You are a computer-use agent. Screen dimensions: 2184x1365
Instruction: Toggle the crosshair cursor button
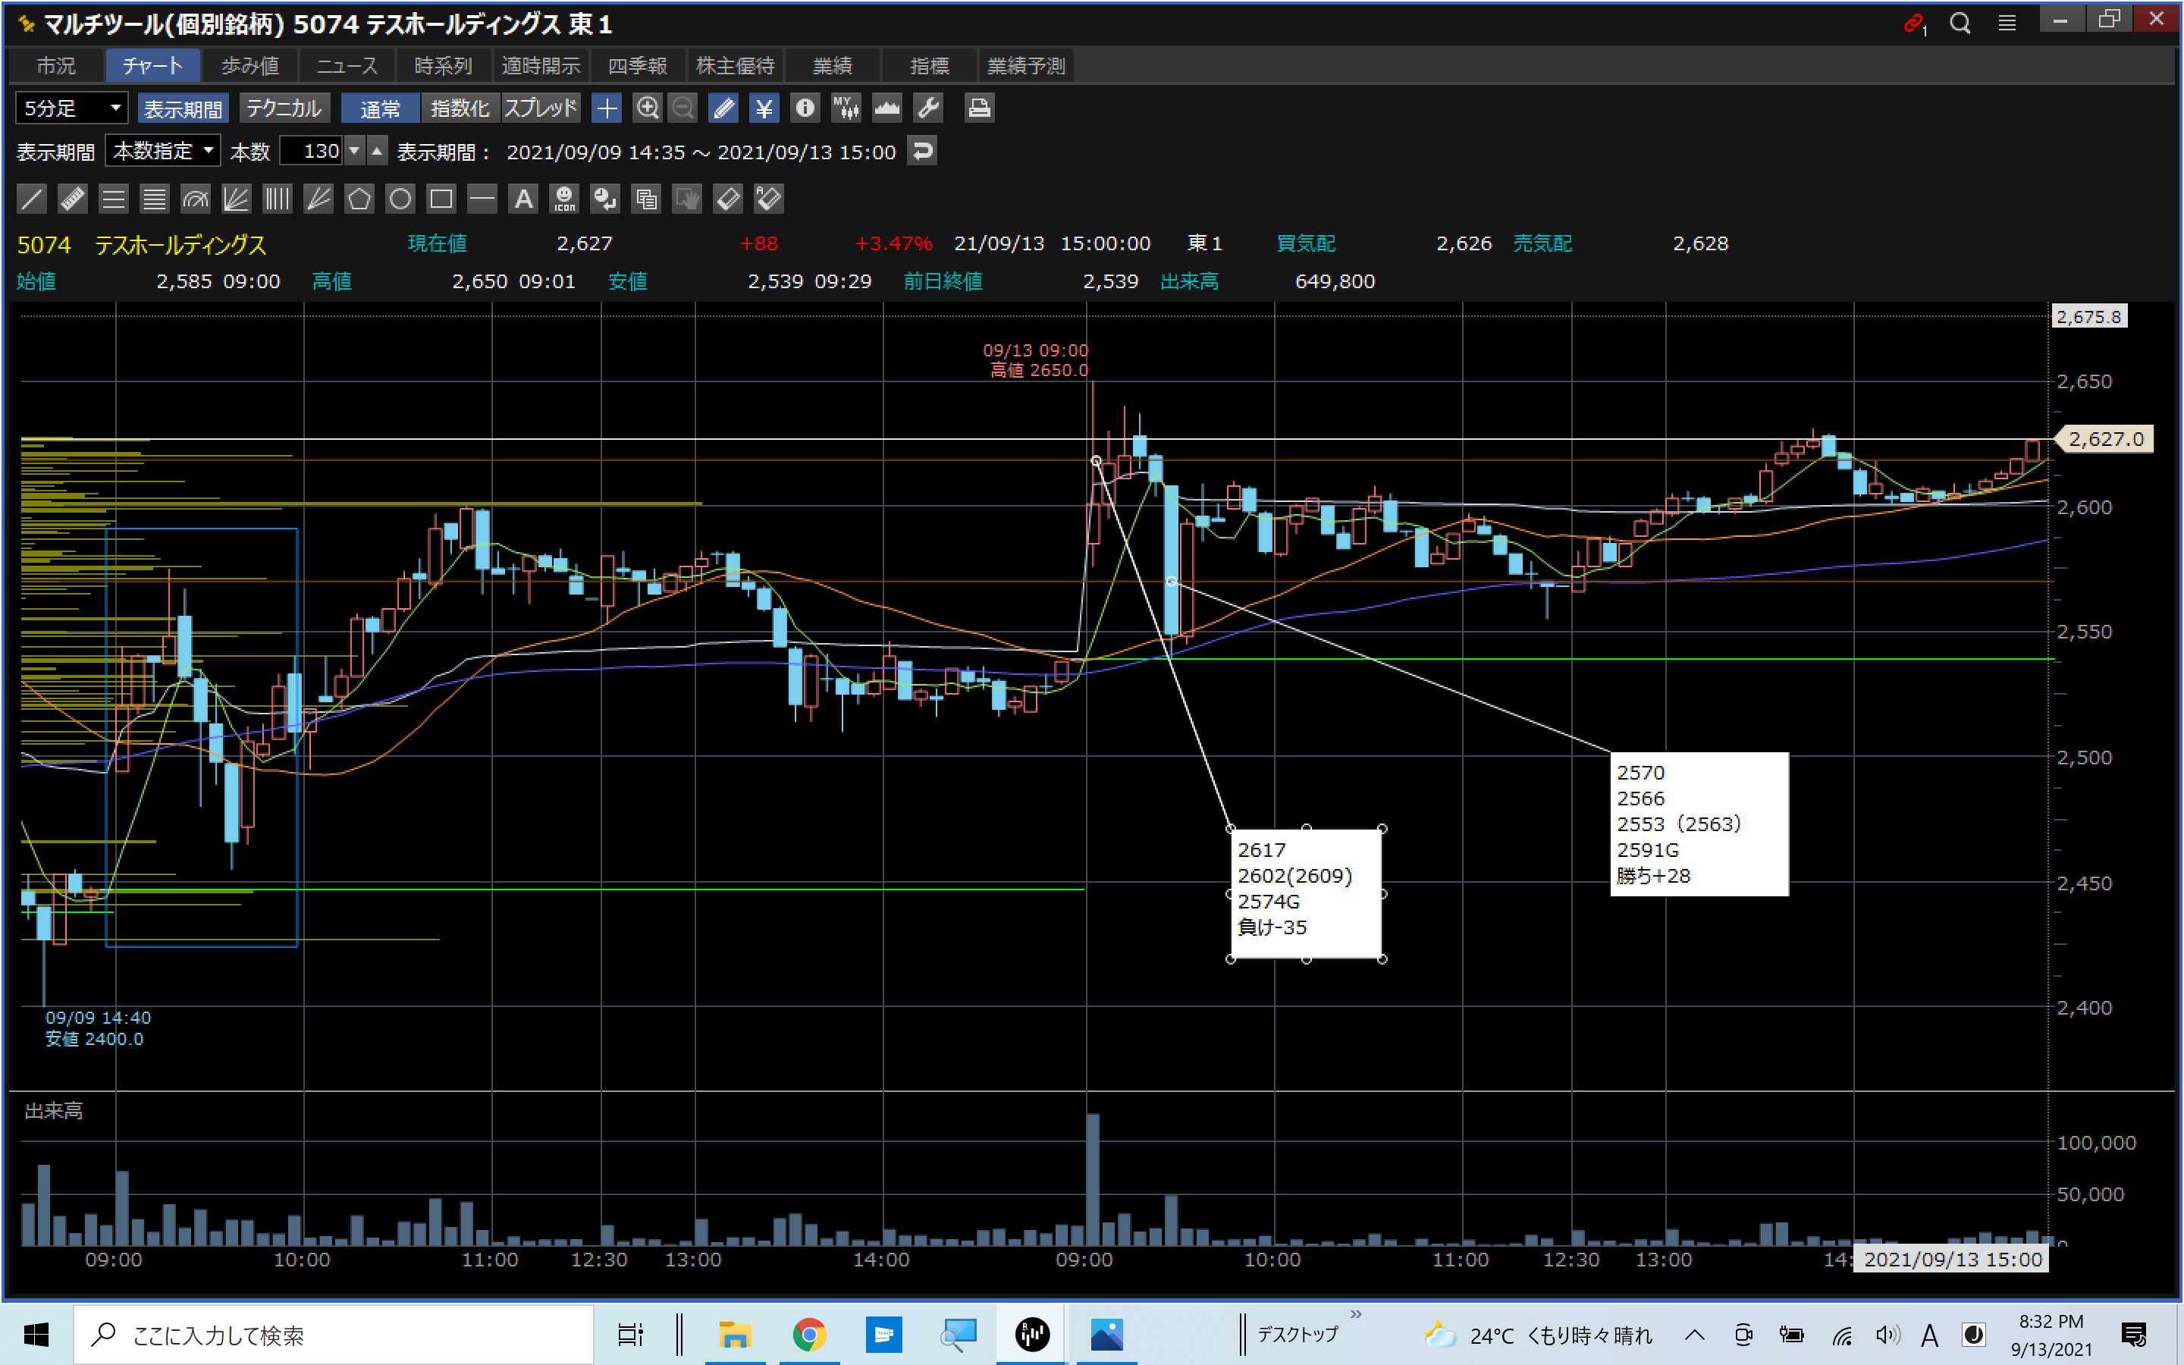coord(607,108)
